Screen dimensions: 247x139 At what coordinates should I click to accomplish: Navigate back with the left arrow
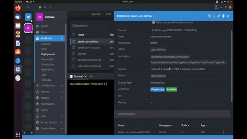point(45,7)
